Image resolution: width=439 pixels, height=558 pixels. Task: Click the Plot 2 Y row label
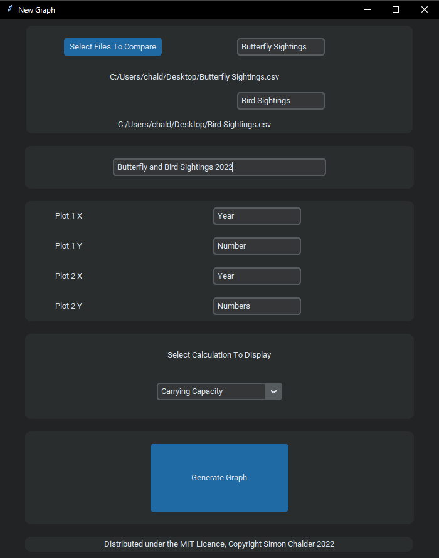pos(68,306)
